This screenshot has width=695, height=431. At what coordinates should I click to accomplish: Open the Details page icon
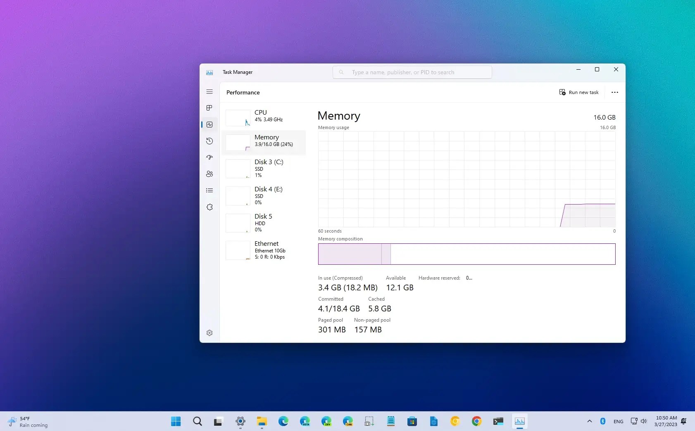209,190
